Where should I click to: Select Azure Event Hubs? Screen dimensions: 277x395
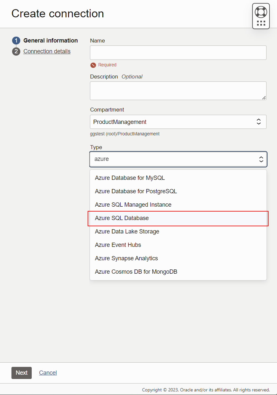pyautogui.click(x=118, y=245)
